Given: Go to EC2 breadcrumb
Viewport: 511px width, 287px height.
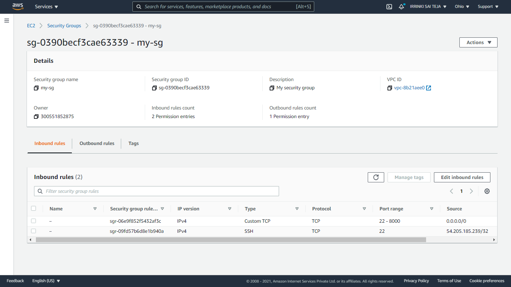Looking at the screenshot, I should [x=31, y=26].
